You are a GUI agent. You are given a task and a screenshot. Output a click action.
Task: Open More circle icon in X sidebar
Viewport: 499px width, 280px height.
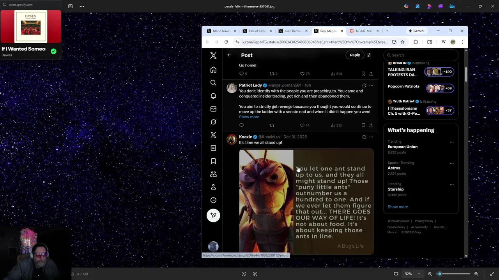pos(213,200)
